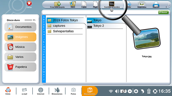Click the Crear una carpeta icon
This screenshot has width=172, height=96.
[57, 5]
